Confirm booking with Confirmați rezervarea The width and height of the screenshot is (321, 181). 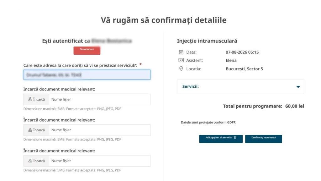pyautogui.click(x=263, y=139)
